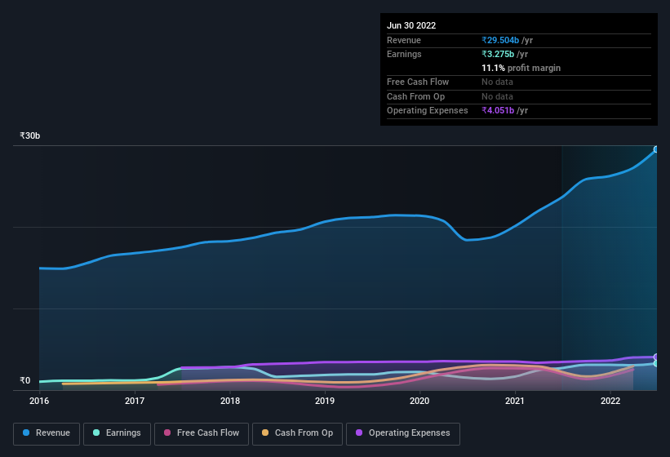Select the Revenue endpoint marker at Jun 2022

(656, 149)
